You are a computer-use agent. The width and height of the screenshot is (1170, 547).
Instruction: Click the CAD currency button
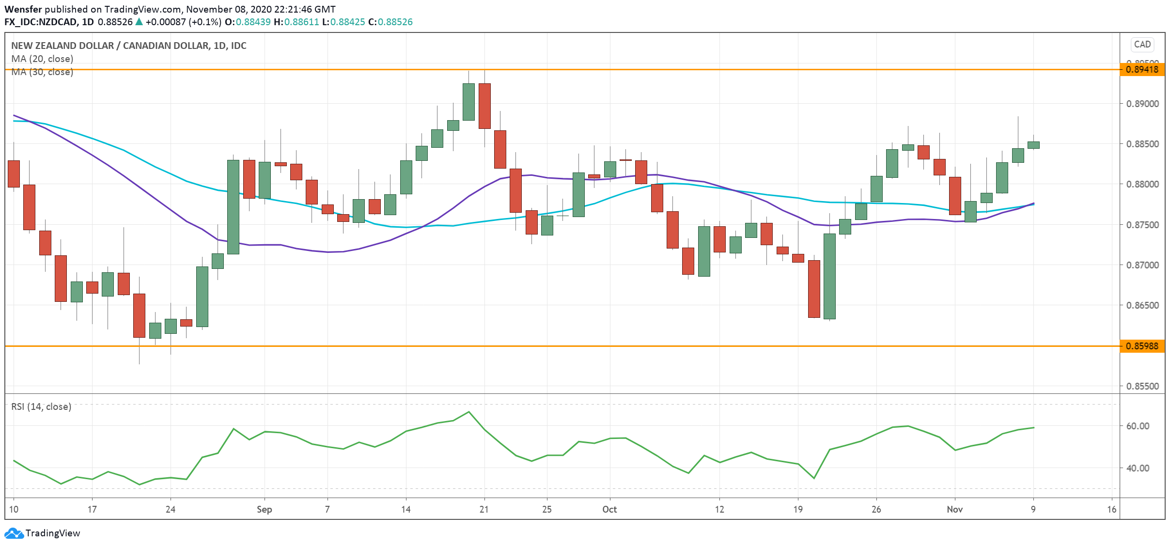tap(1142, 45)
